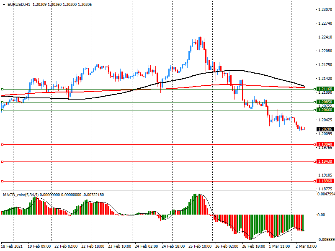The height and width of the screenshot is (251, 335).
Task: Click the 1.21750 price scale value
Action: (325, 65)
